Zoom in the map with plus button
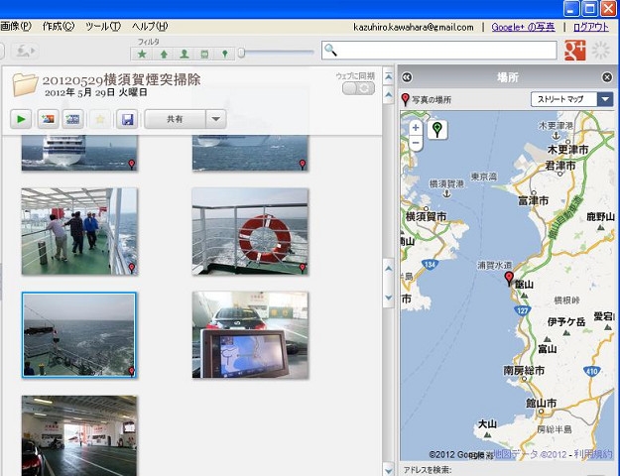 point(415,128)
